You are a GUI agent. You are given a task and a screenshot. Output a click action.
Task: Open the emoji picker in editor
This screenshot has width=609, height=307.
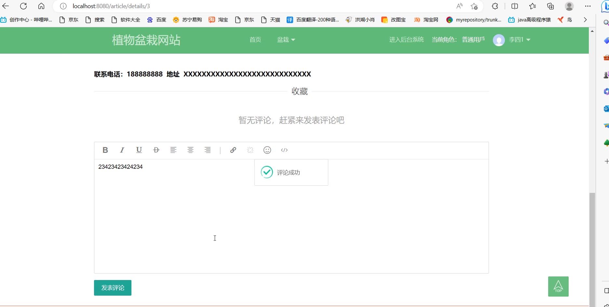click(267, 150)
